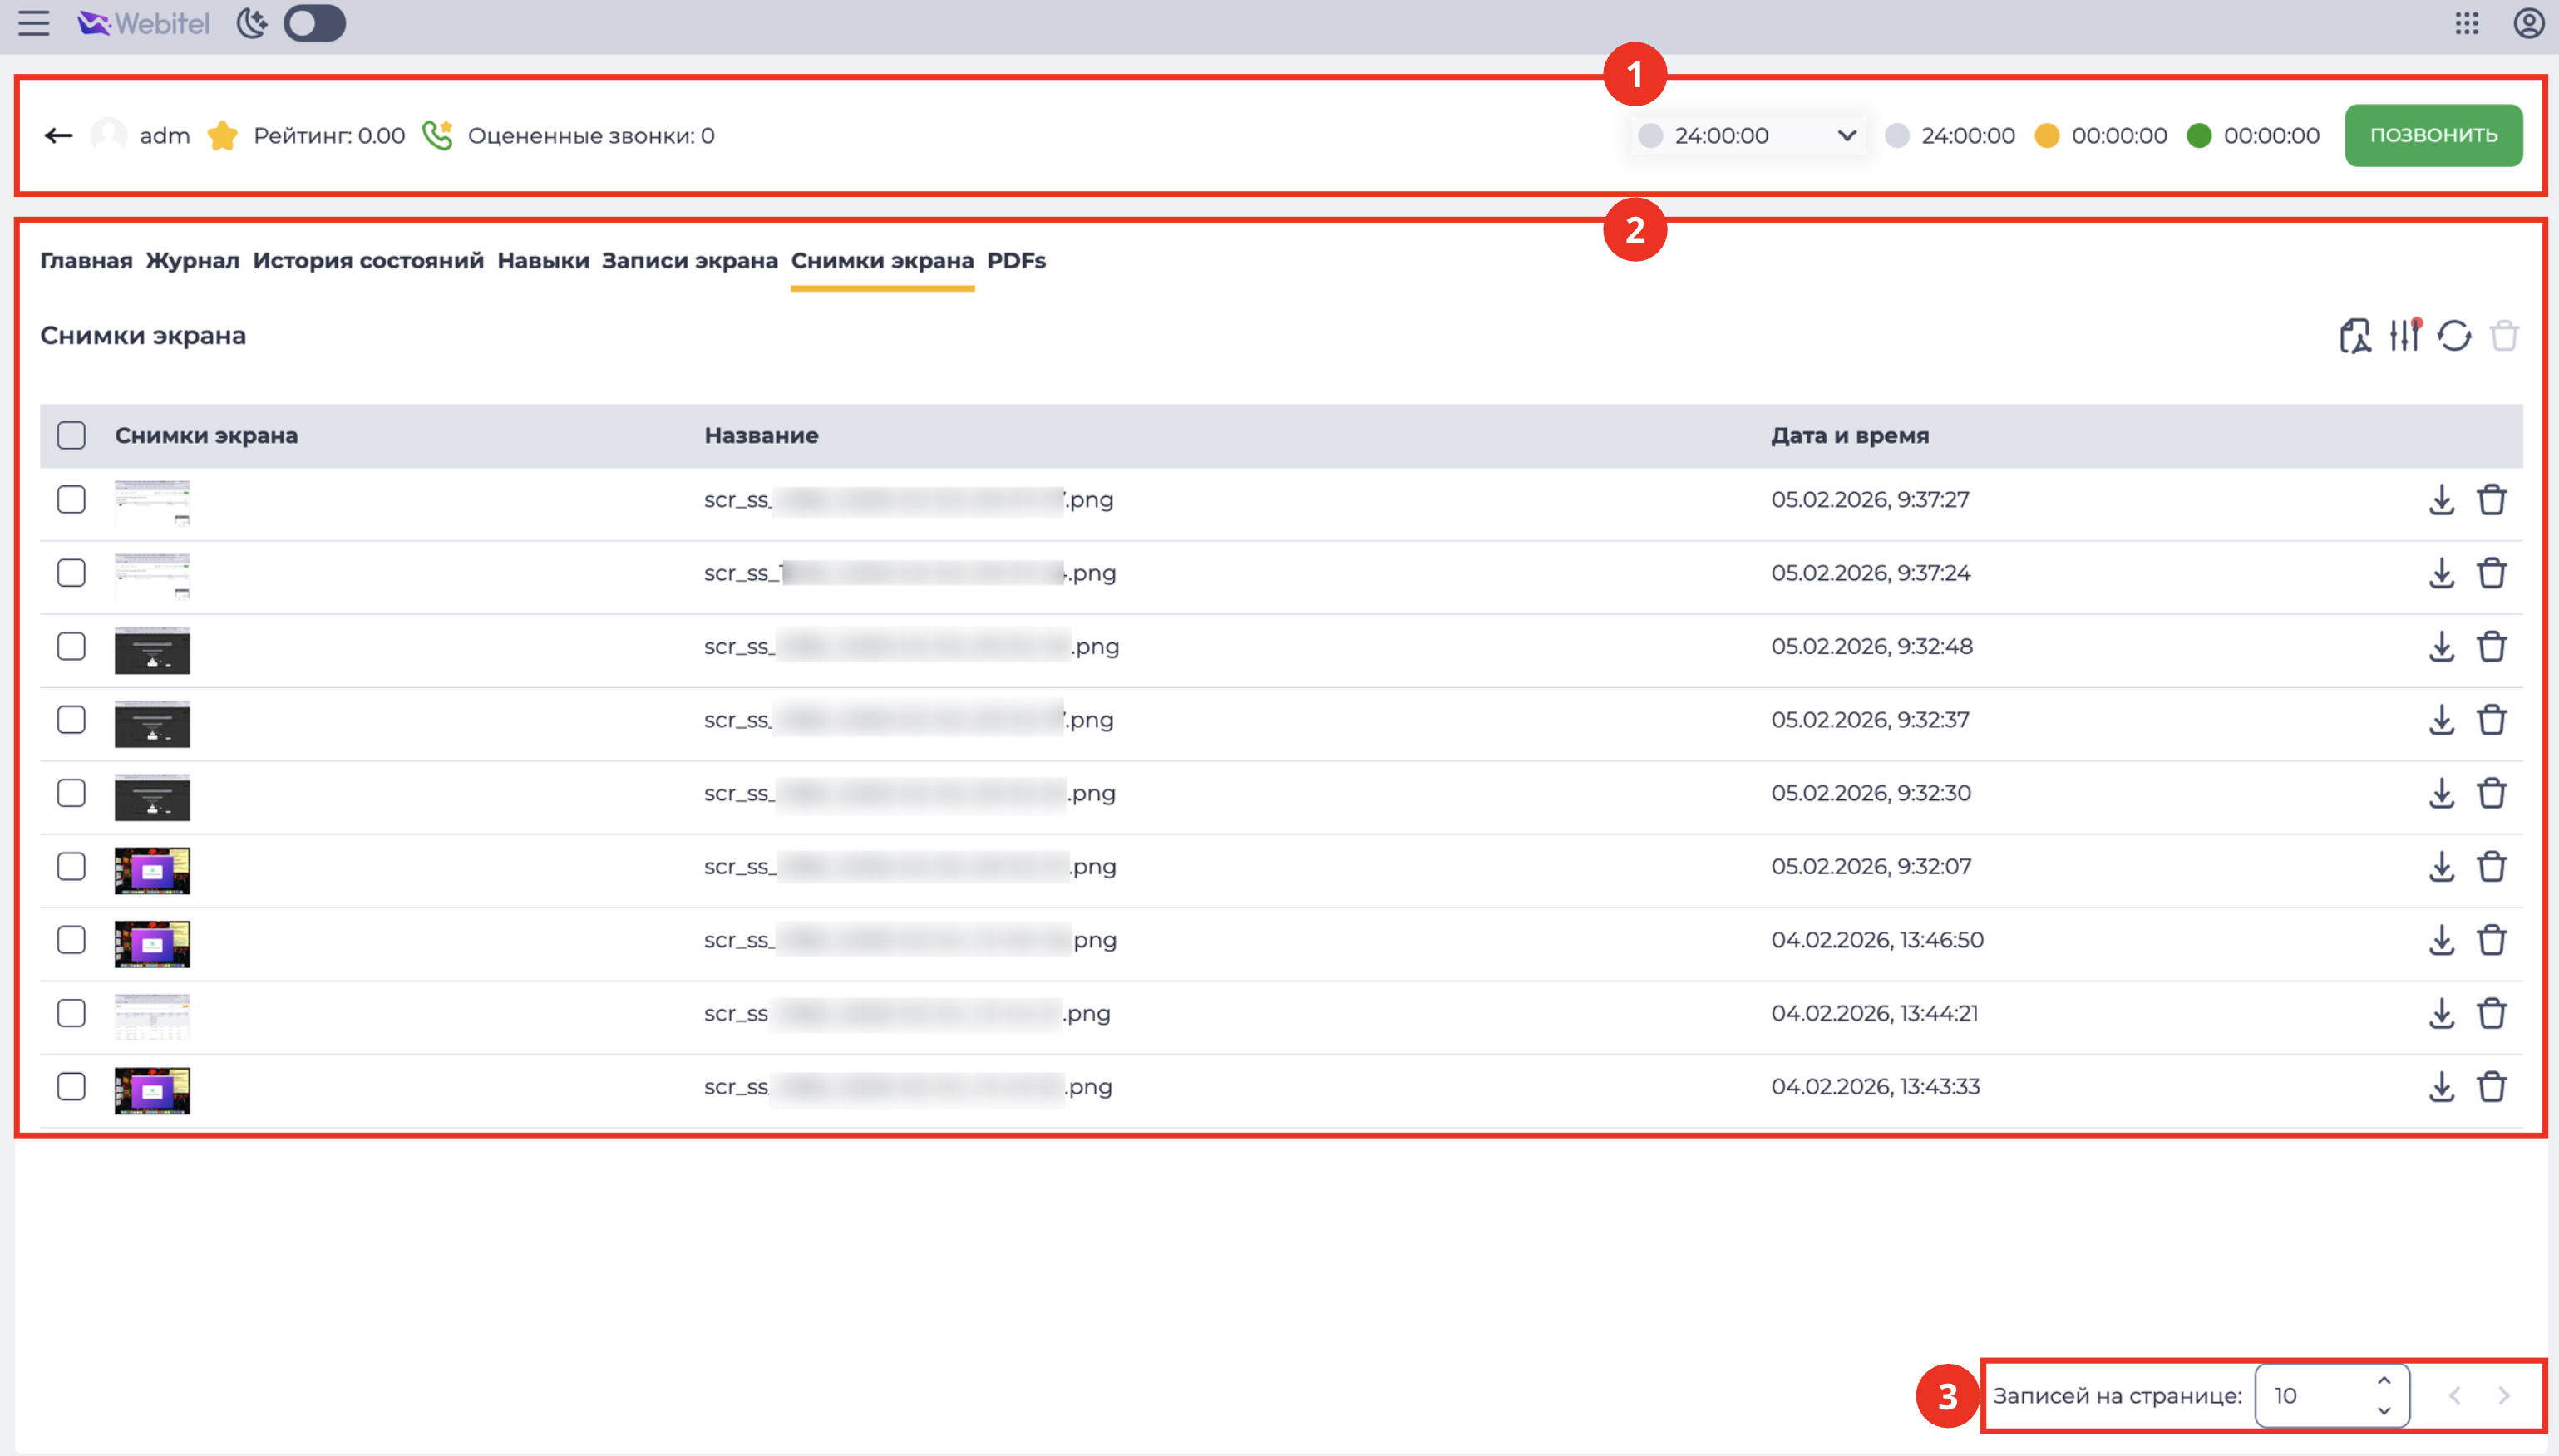Increase records per page stepper
Image resolution: width=2559 pixels, height=1456 pixels.
pyautogui.click(x=2384, y=1380)
